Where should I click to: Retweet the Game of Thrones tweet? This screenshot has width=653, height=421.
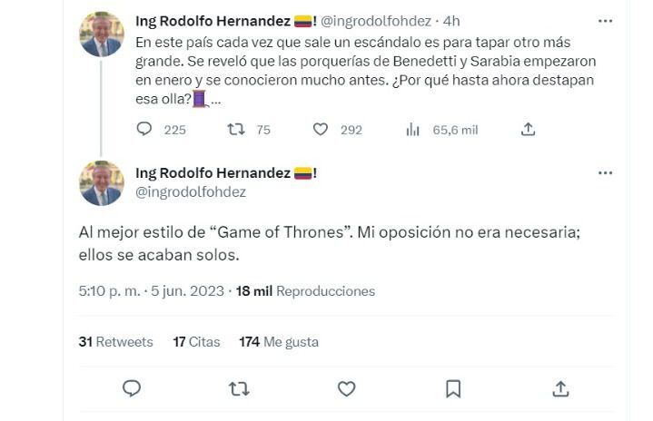point(239,388)
